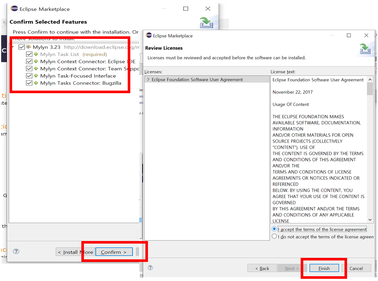Click the plus icon beside Mylyn Task List
The image size is (378, 281).
point(36,54)
